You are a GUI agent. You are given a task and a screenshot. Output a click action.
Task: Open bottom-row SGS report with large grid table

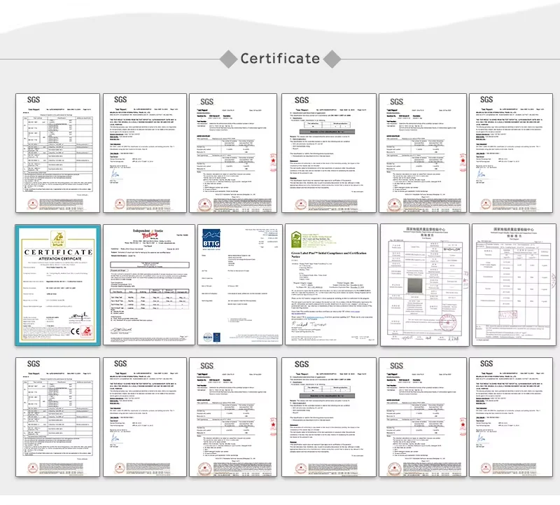[57, 417]
